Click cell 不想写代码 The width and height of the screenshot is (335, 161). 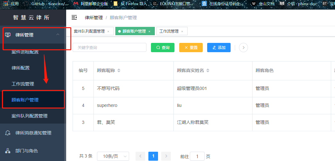pos(108,88)
